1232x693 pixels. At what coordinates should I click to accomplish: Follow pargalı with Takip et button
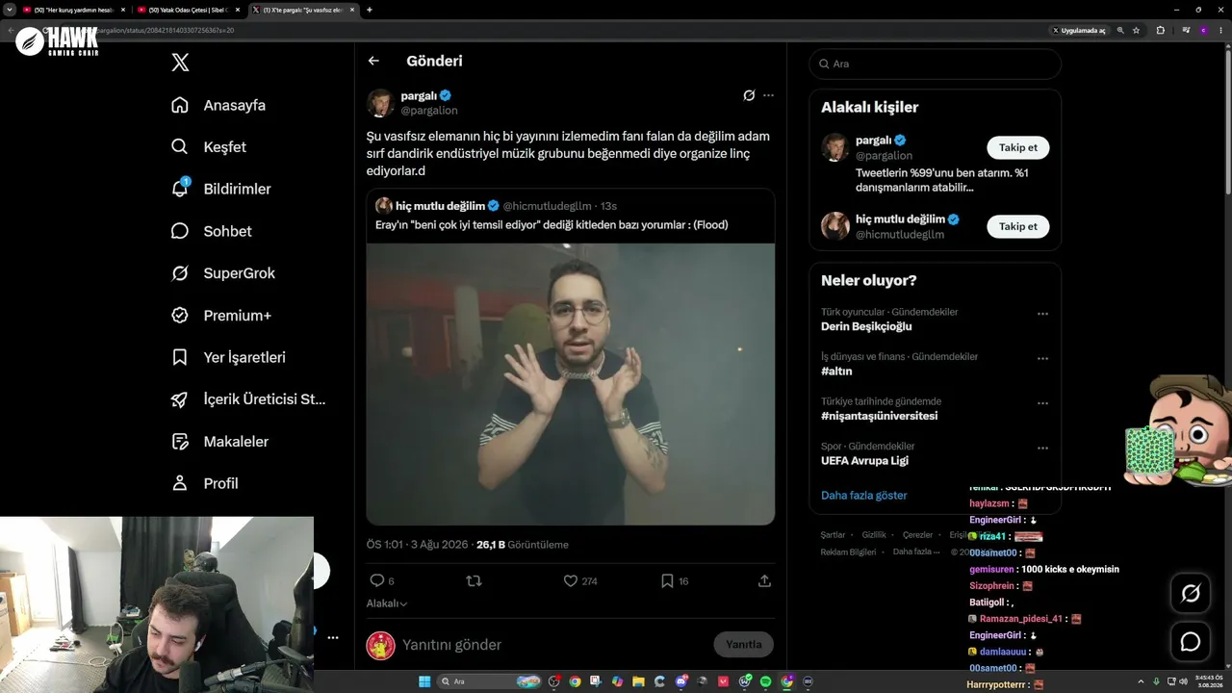pos(1017,147)
